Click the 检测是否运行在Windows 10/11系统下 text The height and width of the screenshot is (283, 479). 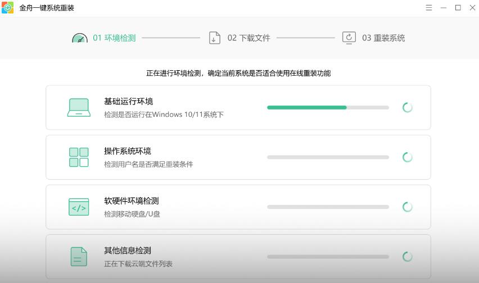tap(164, 115)
